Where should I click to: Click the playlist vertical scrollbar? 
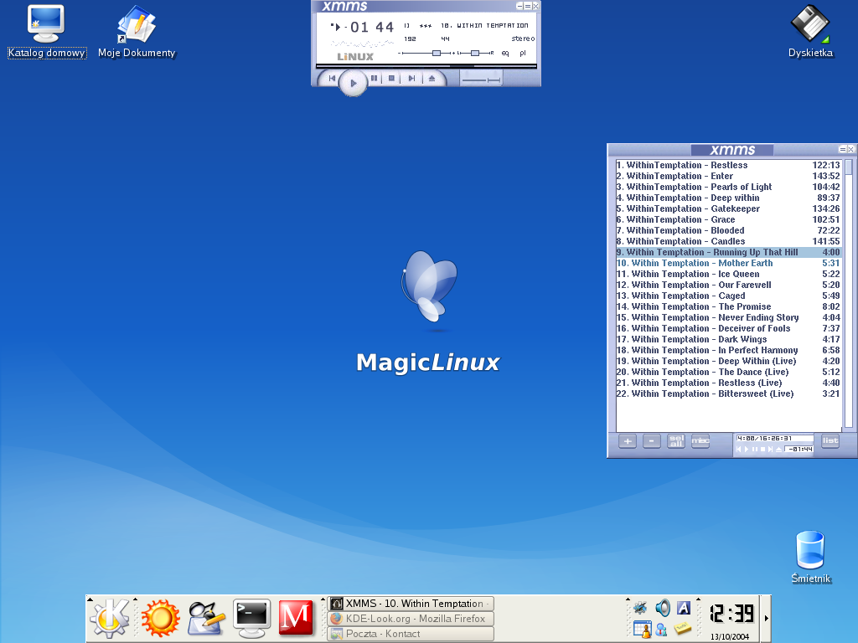pos(849,294)
